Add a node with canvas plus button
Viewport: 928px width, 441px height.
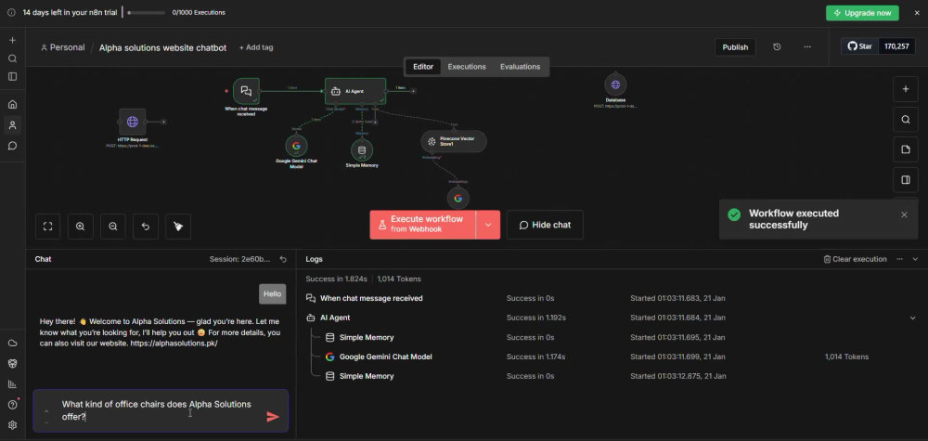pyautogui.click(x=906, y=89)
